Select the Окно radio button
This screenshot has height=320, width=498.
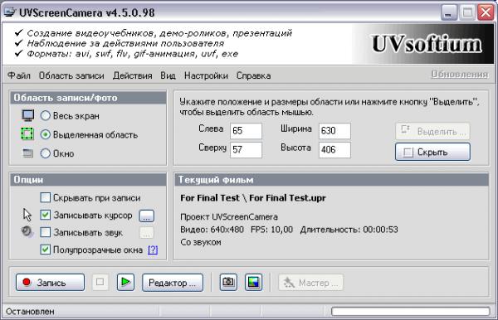coord(46,153)
